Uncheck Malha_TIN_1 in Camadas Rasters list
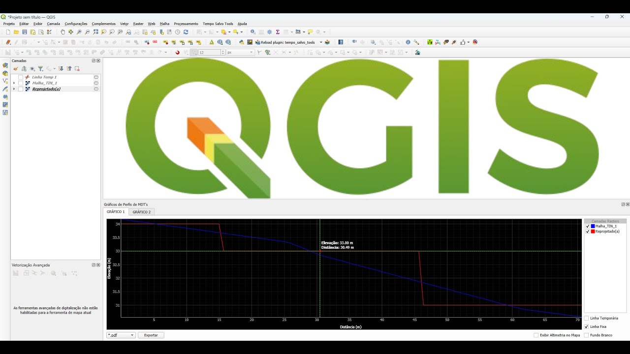 click(x=588, y=226)
